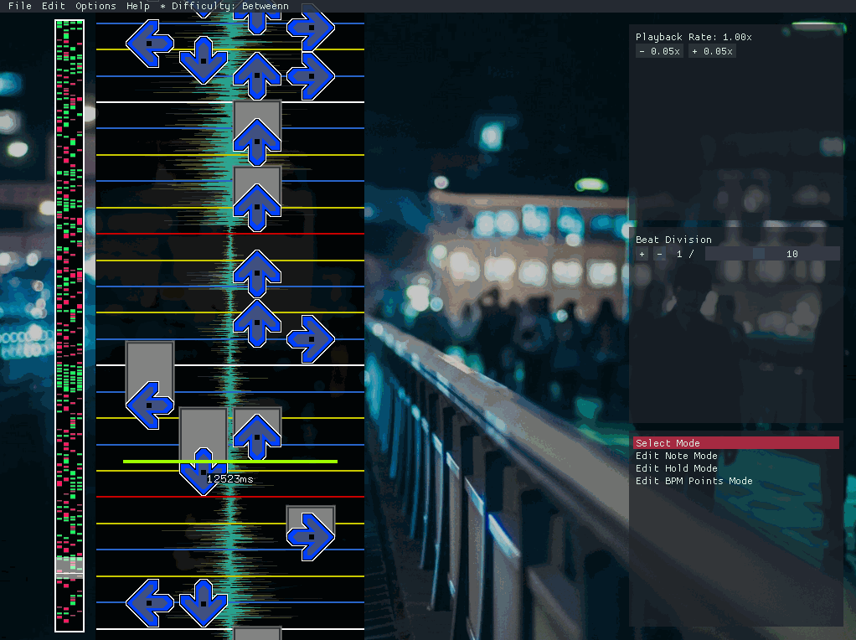
Task: Click the gray hold body of the left-arrow hold
Action: pos(150,363)
